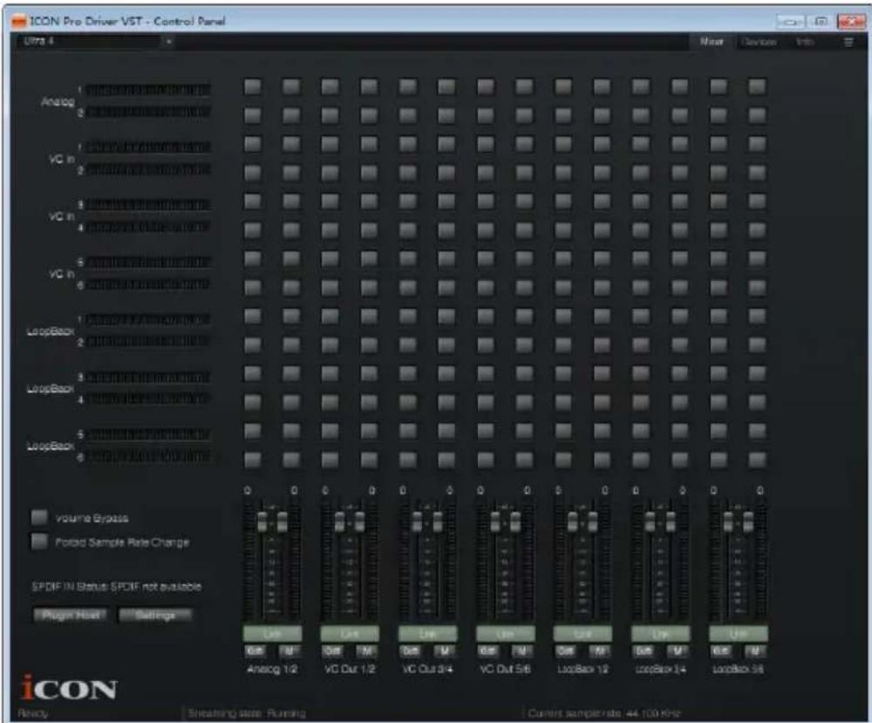Route VC In 4 to VC Out 3/4 right output
The image size is (872, 723).
click(x=446, y=230)
